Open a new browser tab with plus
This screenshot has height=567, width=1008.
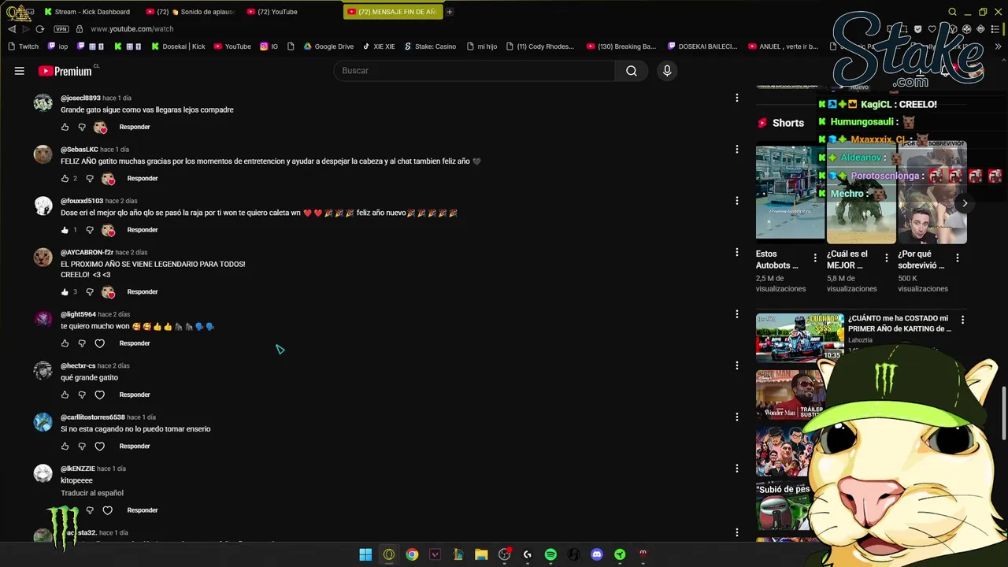pyautogui.click(x=450, y=12)
